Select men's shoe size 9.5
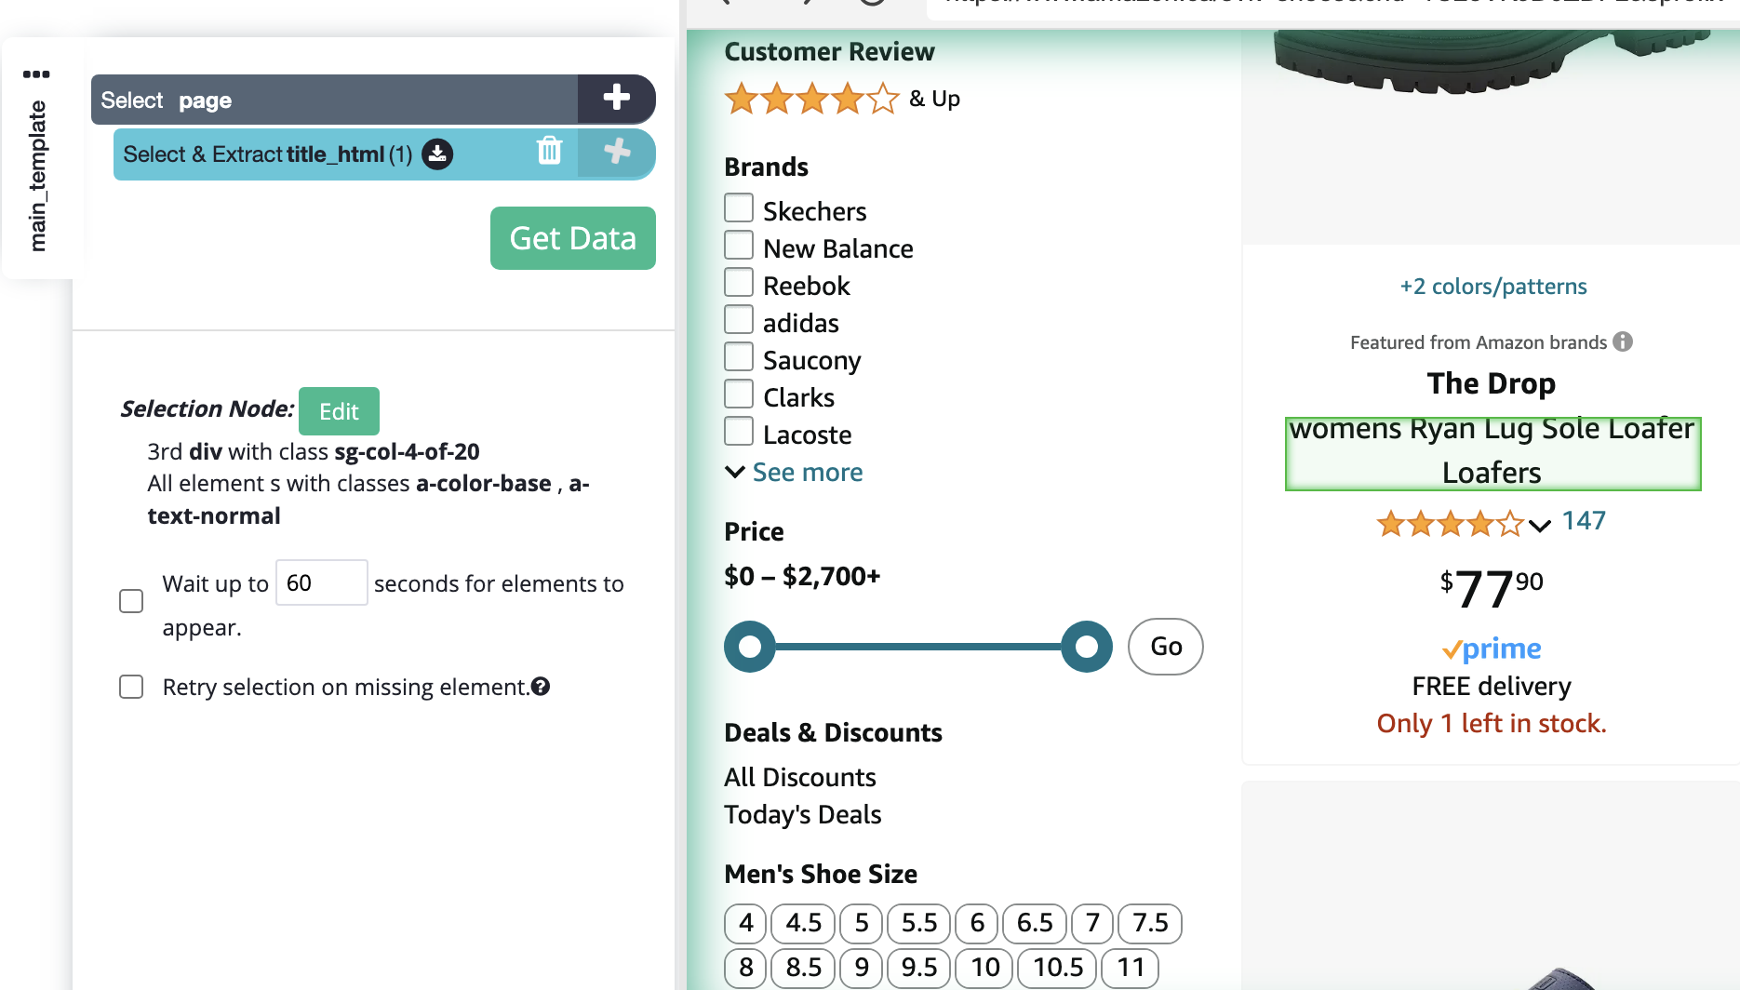The height and width of the screenshot is (990, 1740). (918, 968)
